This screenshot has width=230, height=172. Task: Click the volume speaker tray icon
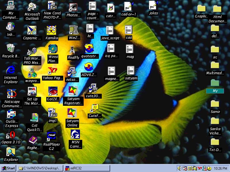[179, 168]
